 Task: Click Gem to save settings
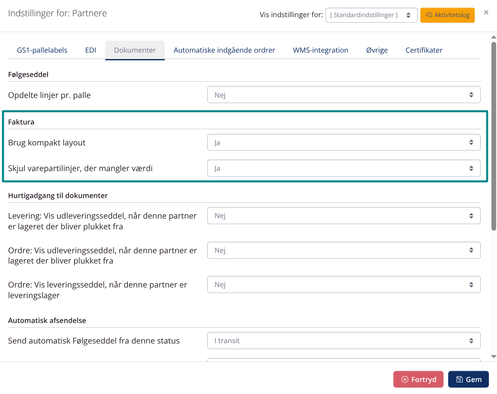click(468, 379)
